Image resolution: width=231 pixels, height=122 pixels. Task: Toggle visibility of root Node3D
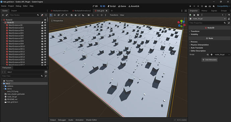coord(45,20)
